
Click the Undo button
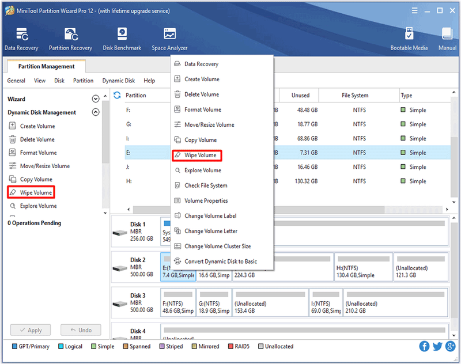(x=81, y=330)
